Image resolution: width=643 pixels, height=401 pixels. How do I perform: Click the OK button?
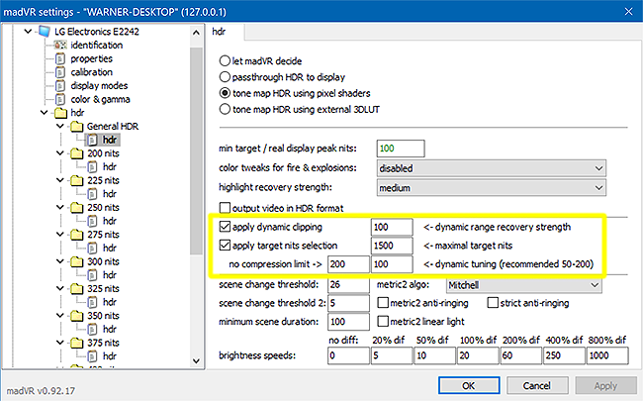coord(469,386)
